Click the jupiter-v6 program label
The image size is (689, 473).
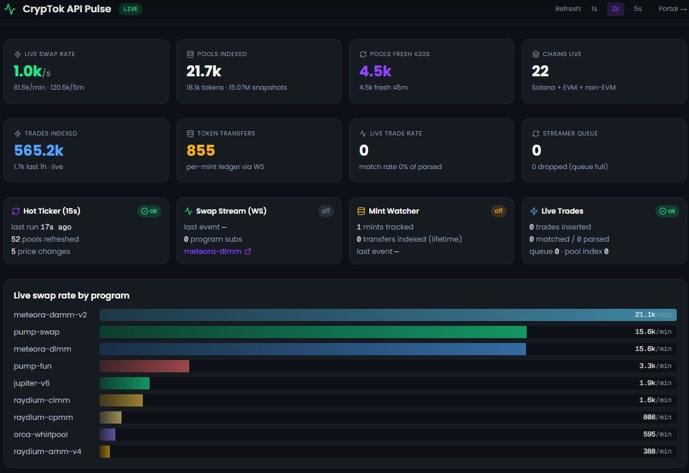32,383
